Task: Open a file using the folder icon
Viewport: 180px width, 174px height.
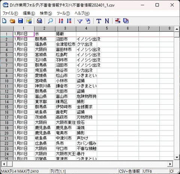Action: click(x=12, y=21)
